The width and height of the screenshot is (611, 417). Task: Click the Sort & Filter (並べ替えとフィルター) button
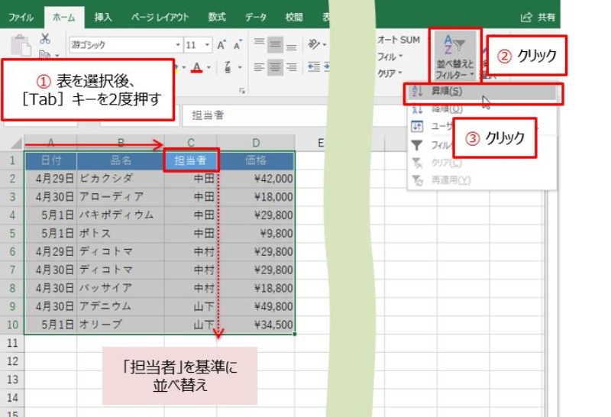(x=454, y=57)
